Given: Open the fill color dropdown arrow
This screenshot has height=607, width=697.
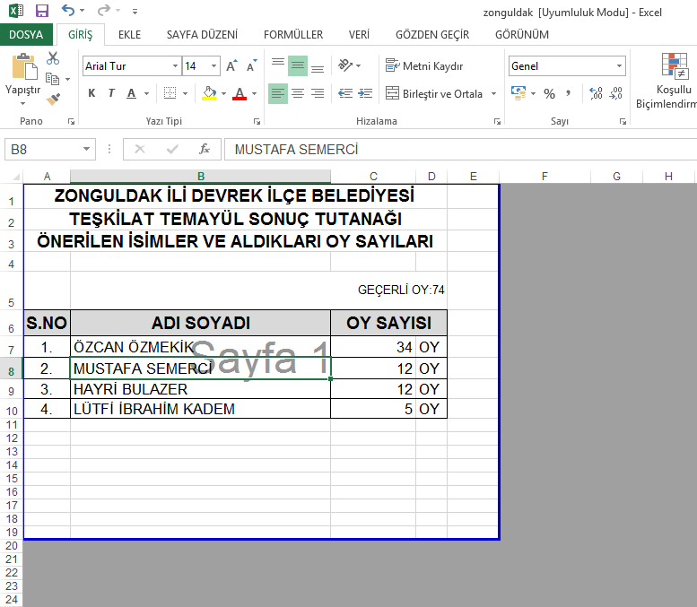Looking at the screenshot, I should (223, 93).
